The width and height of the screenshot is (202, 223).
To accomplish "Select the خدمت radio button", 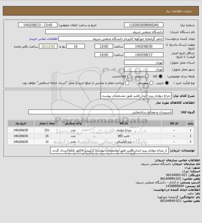I will point(147,76).
